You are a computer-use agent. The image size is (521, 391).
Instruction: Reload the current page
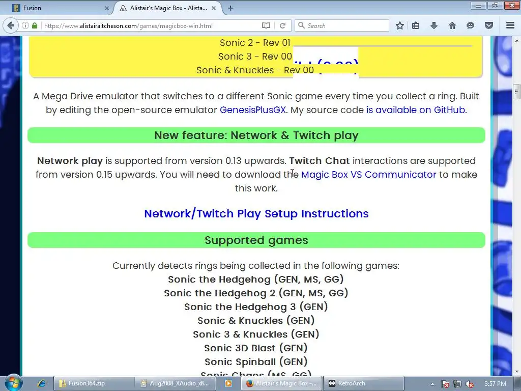tap(283, 25)
